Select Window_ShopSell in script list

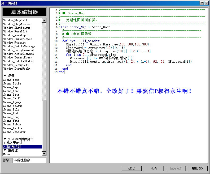pos(15,20)
